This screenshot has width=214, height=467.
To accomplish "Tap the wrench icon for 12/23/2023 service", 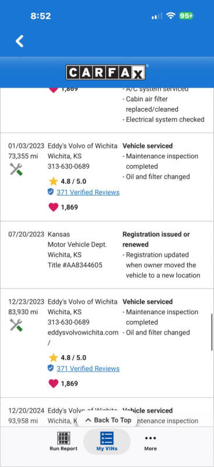I will [16, 325].
